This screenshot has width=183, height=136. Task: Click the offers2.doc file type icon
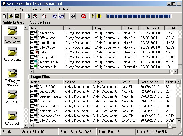click(x=37, y=33)
